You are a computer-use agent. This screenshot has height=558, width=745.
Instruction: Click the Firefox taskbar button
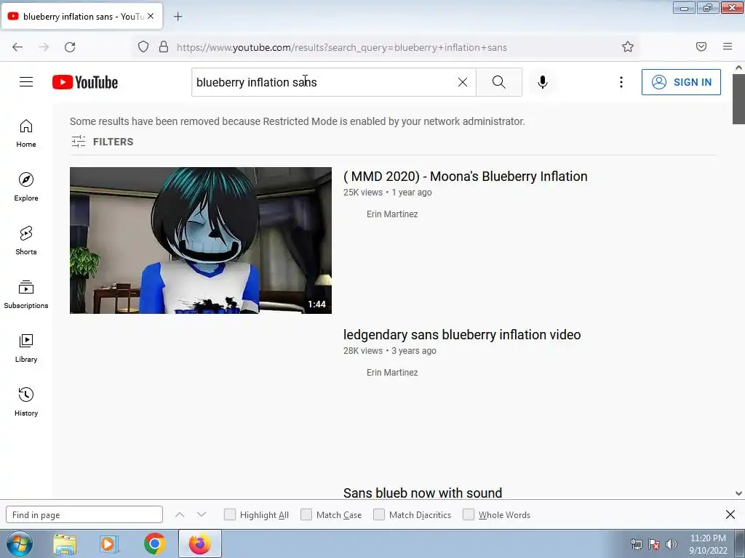(199, 543)
